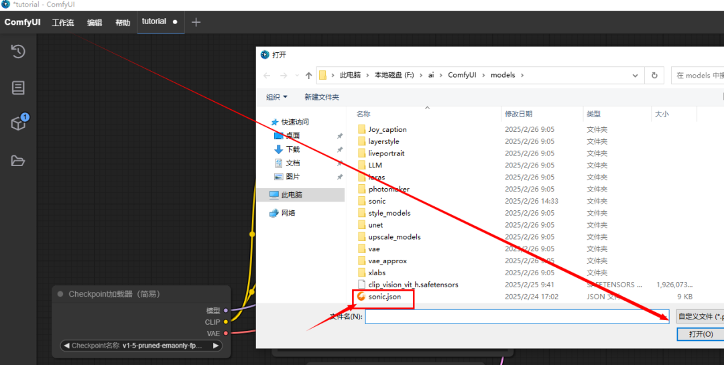The width and height of the screenshot is (724, 365).
Task: Sort by 大小 column header
Action: (662, 114)
